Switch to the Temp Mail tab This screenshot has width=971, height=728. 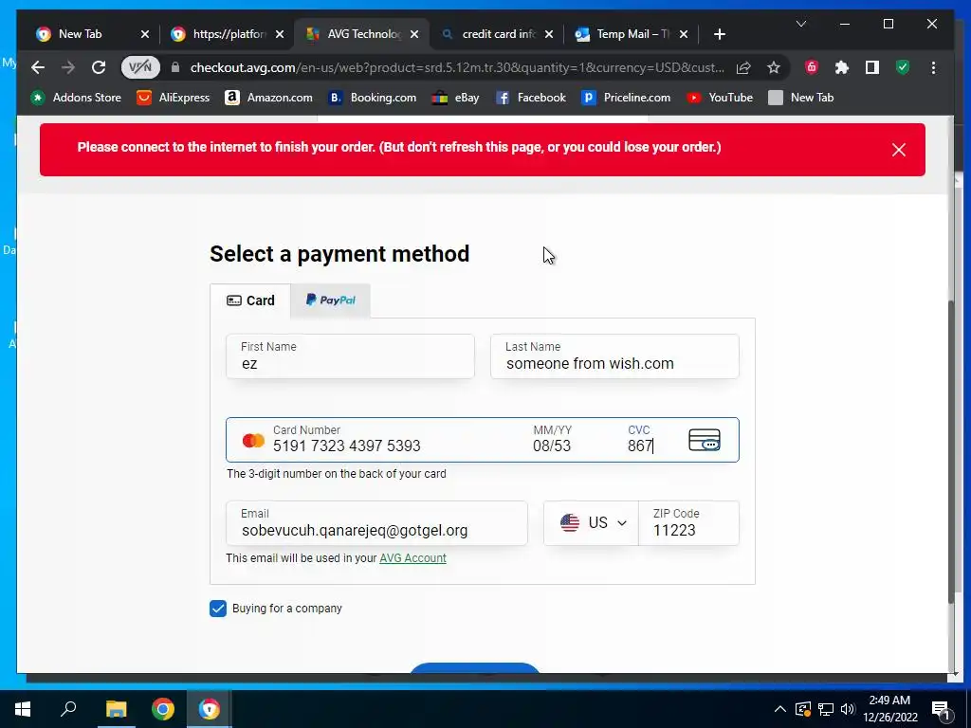[632, 34]
